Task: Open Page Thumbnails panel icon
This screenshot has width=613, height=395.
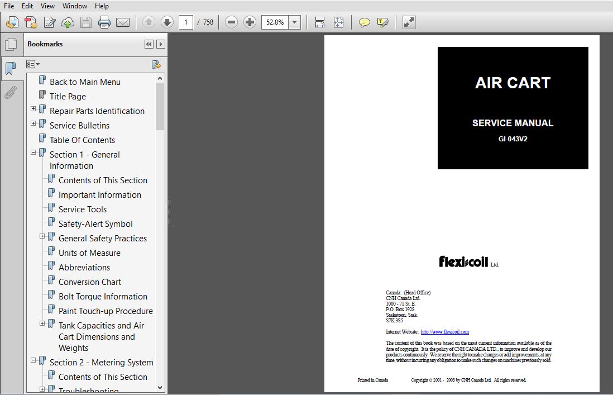Action: [11, 44]
